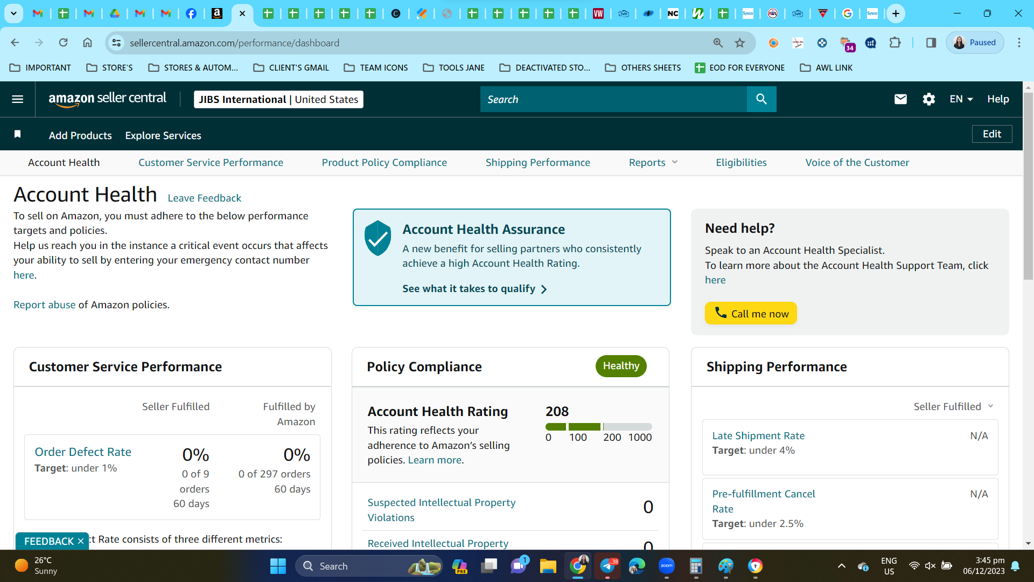Open the Paused profile button
Screen dimensions: 1034x582
click(x=975, y=43)
